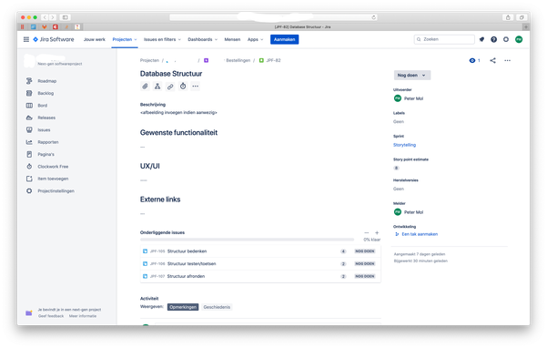Viewport: 547px width, 348px height.
Task: Open child issue Structuur afronden
Action: 186,276
